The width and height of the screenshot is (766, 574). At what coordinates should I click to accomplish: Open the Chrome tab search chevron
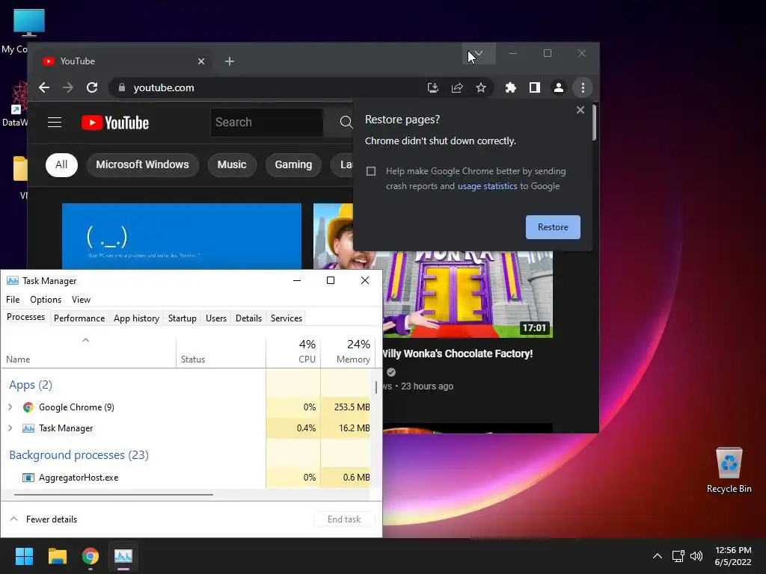pyautogui.click(x=479, y=53)
